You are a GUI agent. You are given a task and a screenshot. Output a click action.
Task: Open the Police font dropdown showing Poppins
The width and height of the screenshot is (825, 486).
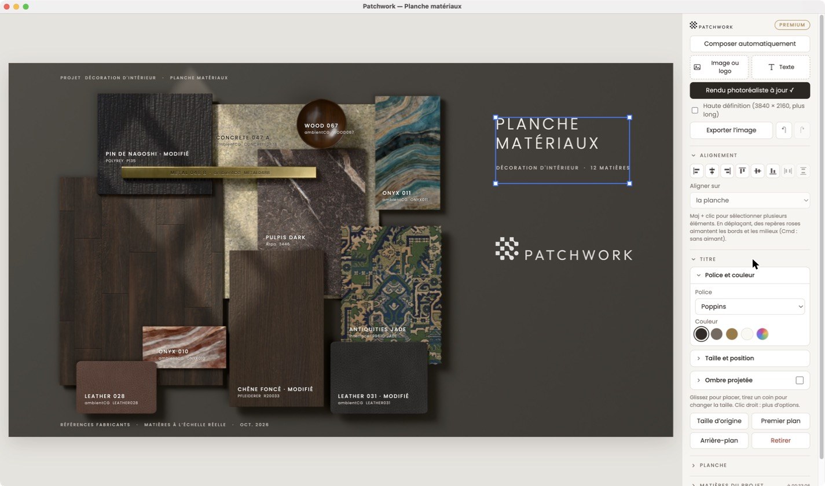750,307
